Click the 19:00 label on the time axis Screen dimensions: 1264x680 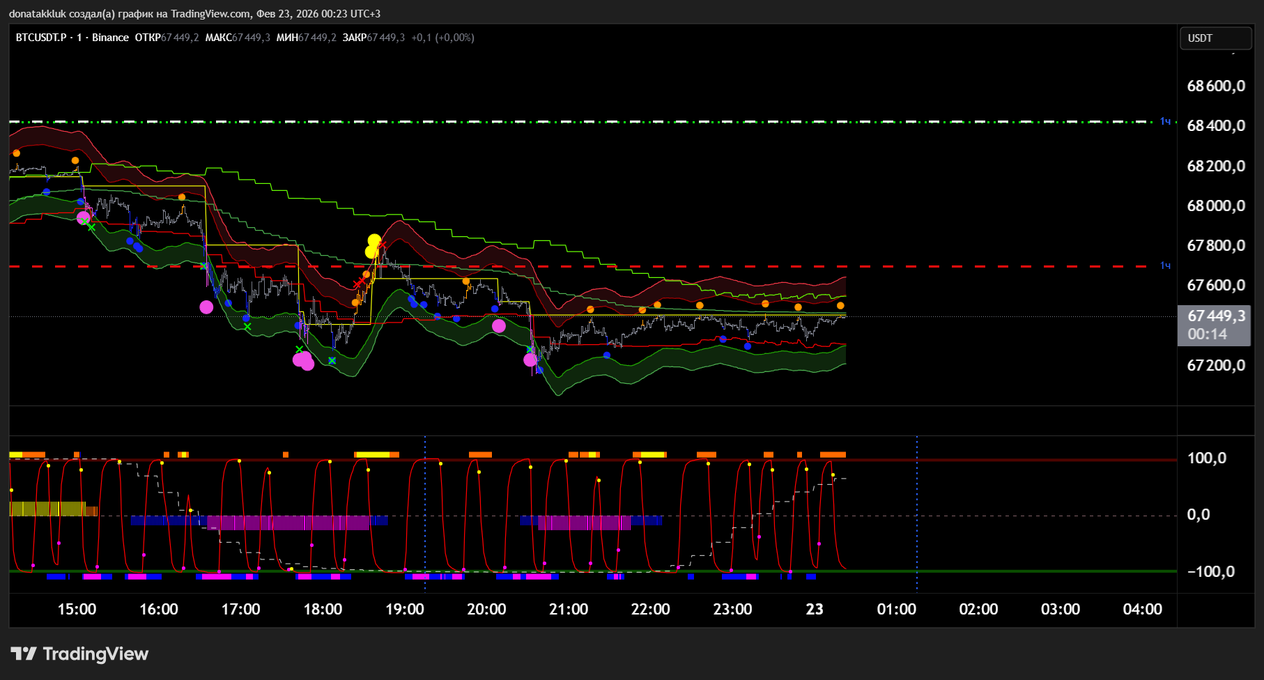tap(404, 609)
